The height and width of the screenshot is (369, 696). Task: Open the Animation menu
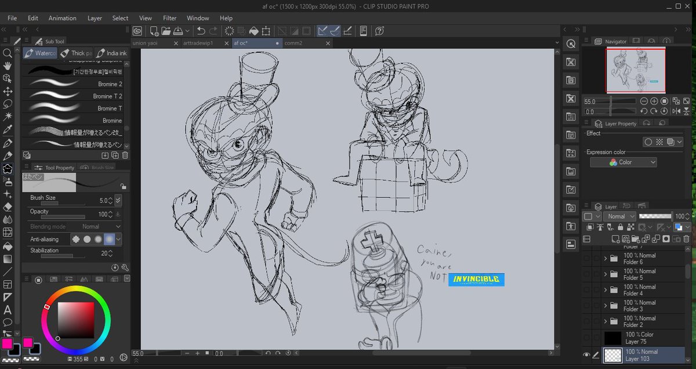[x=62, y=18]
